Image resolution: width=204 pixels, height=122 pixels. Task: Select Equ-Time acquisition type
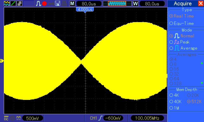pyautogui.click(x=182, y=23)
